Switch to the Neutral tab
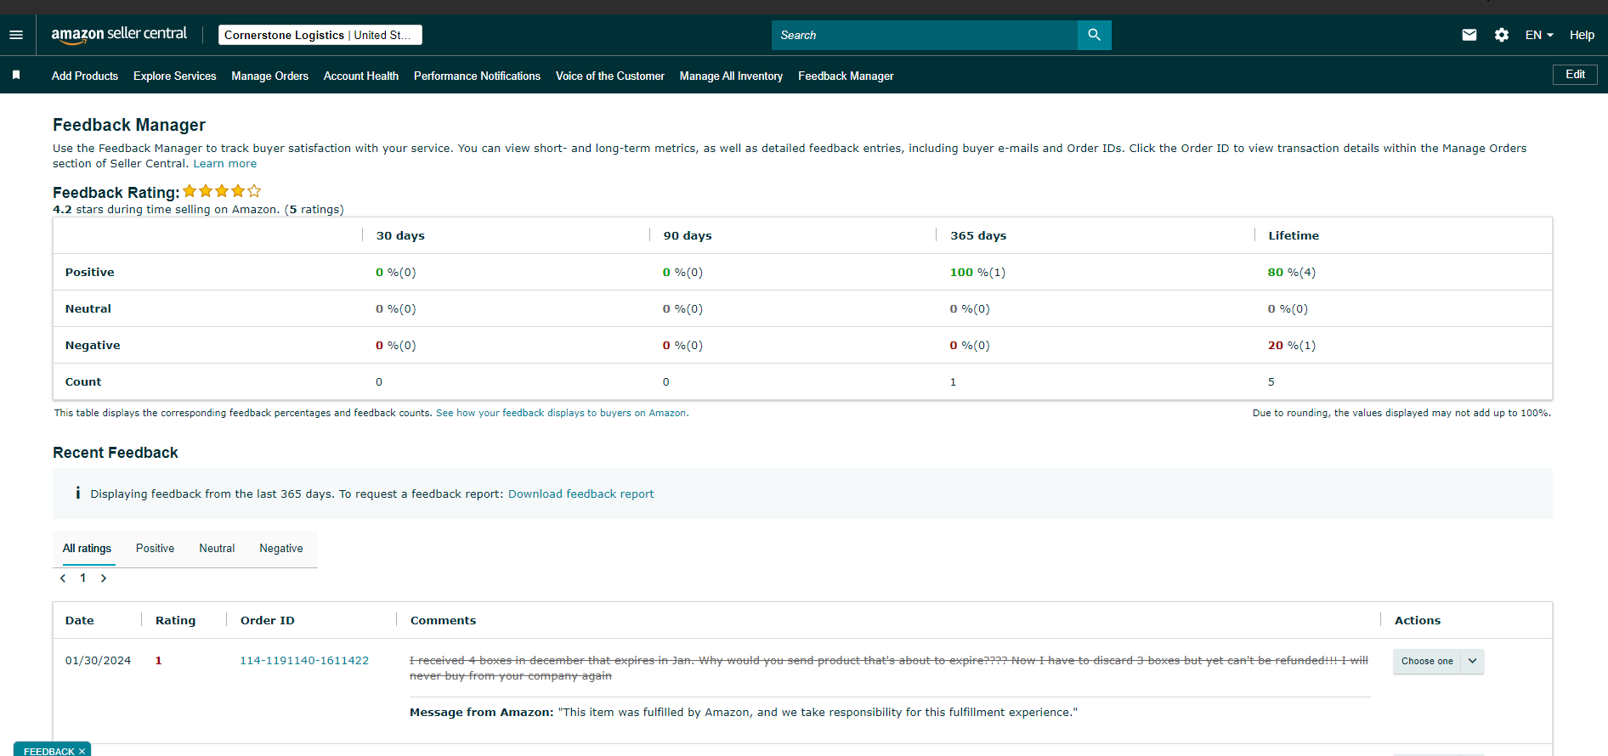This screenshot has width=1608, height=756. [217, 549]
